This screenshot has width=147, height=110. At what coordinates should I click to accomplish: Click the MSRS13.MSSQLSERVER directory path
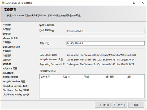101,64
